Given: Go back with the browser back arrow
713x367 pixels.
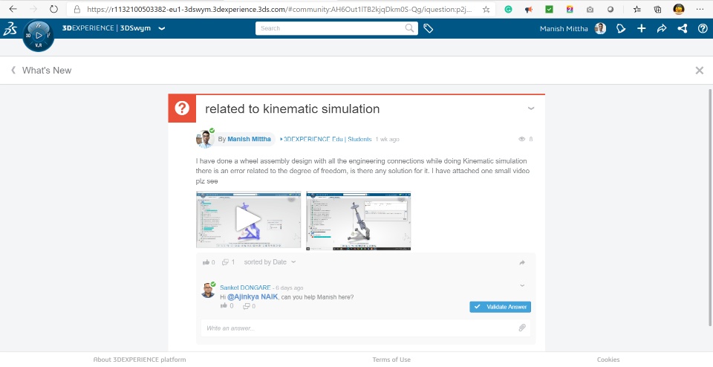Looking at the screenshot, I should pyautogui.click(x=13, y=9).
